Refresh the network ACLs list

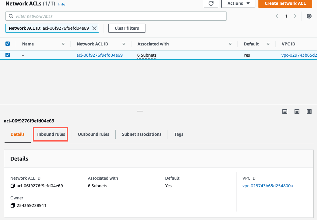(211, 3)
